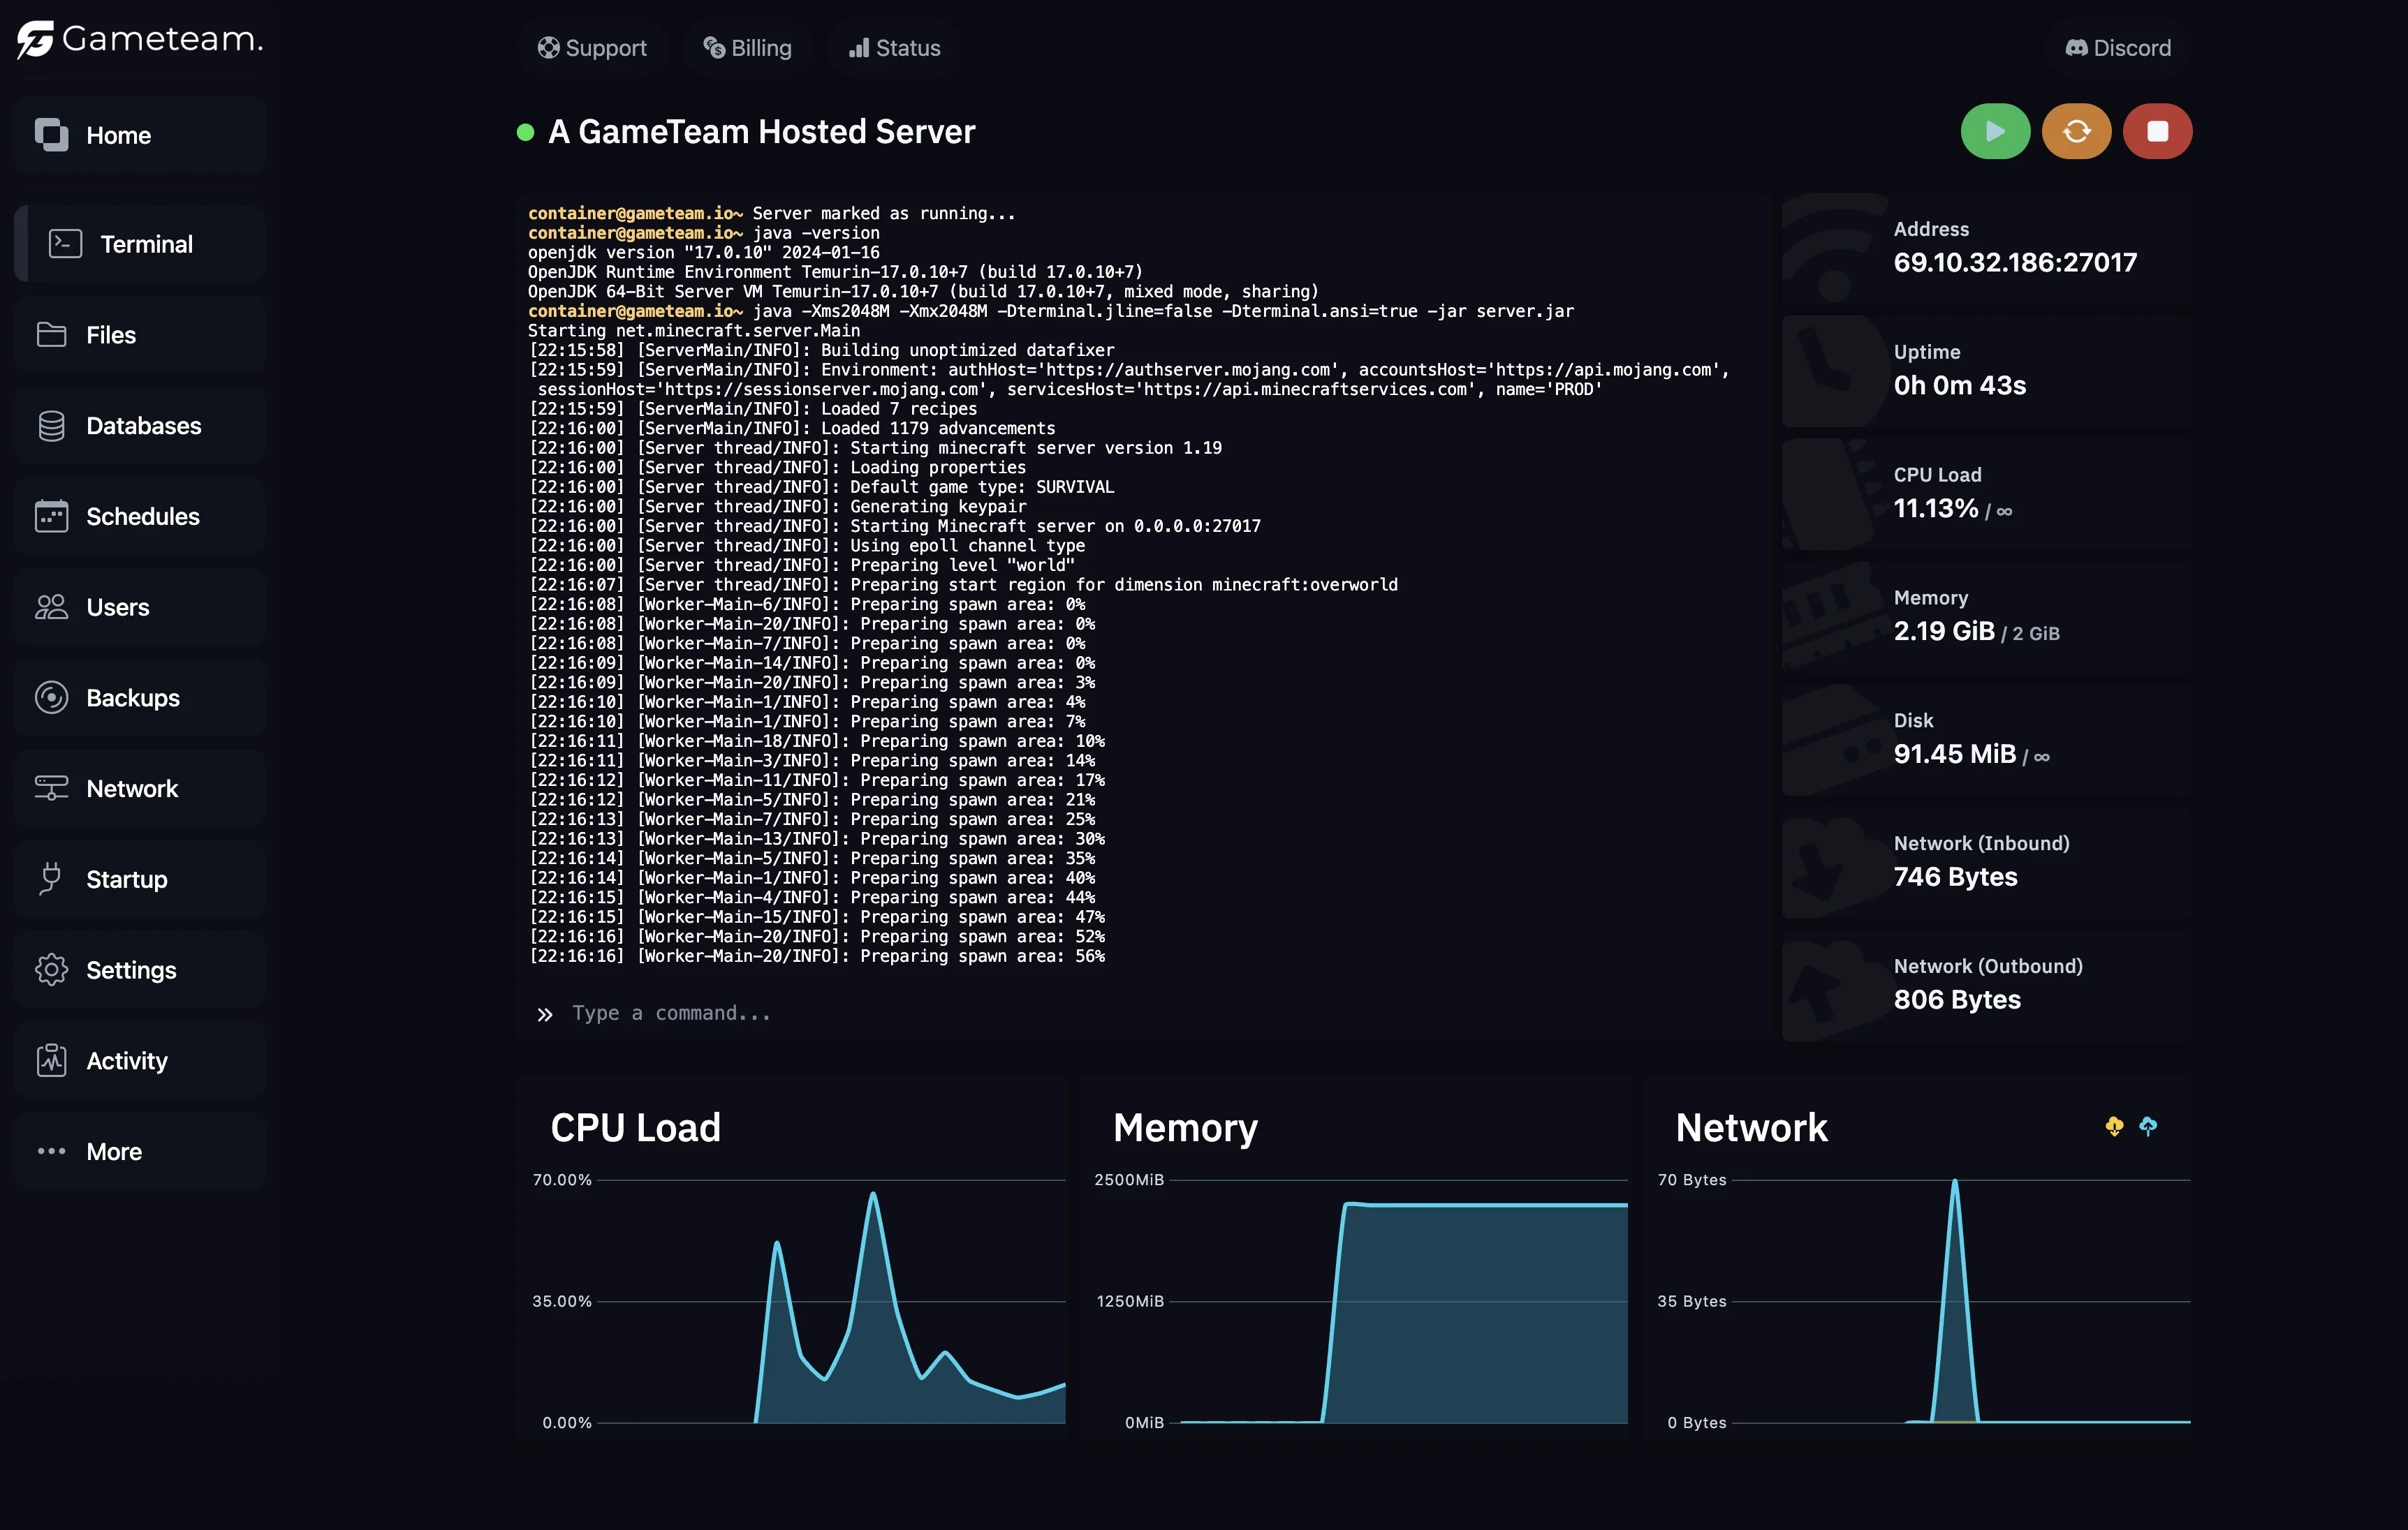This screenshot has height=1530, width=2408.
Task: Click the Uptime 0h 0m 43s value
Action: [1960, 386]
